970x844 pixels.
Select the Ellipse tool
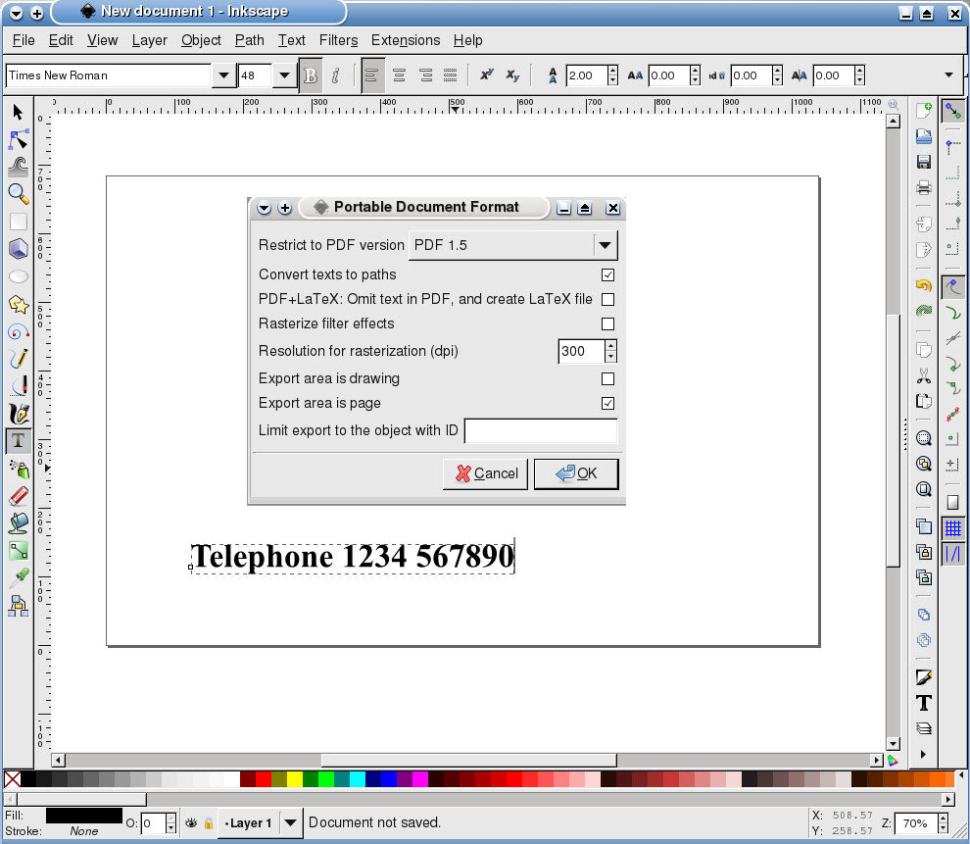click(x=18, y=276)
